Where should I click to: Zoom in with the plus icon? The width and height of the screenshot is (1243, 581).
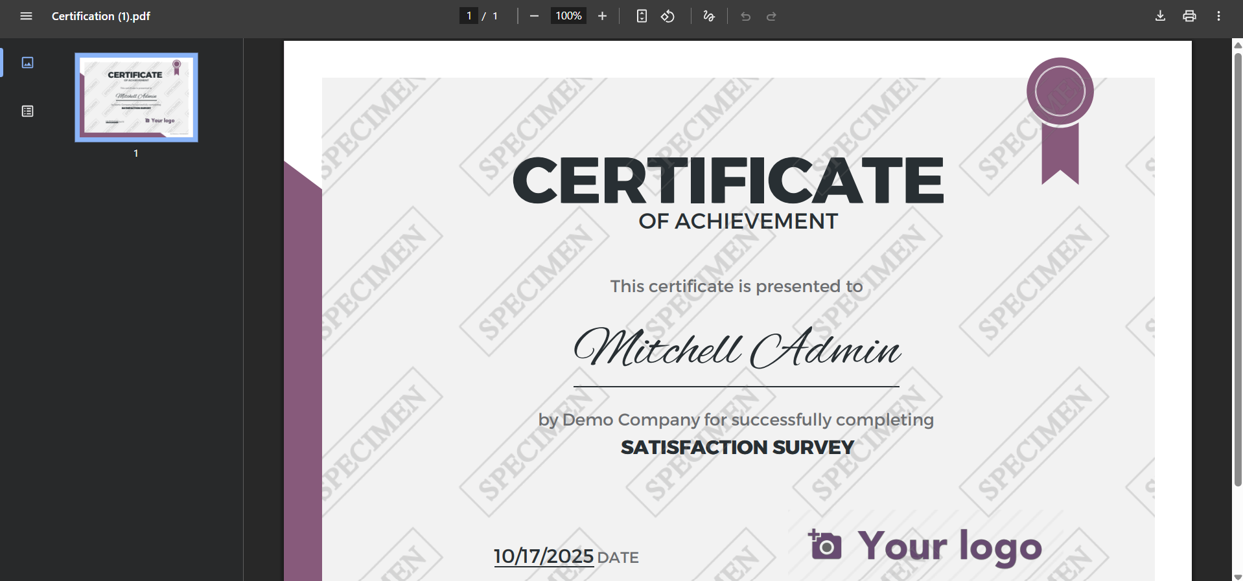pos(602,16)
